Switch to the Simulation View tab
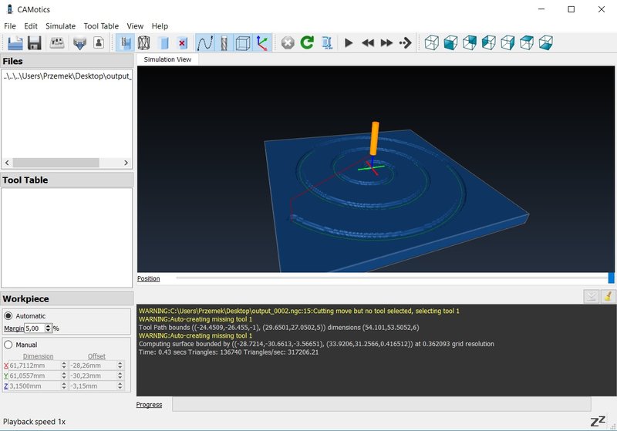Image resolution: width=617 pixels, height=431 pixels. [167, 59]
